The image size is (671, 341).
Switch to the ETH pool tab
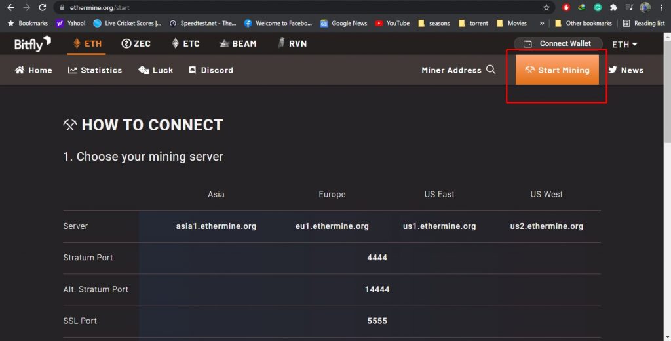pos(87,43)
